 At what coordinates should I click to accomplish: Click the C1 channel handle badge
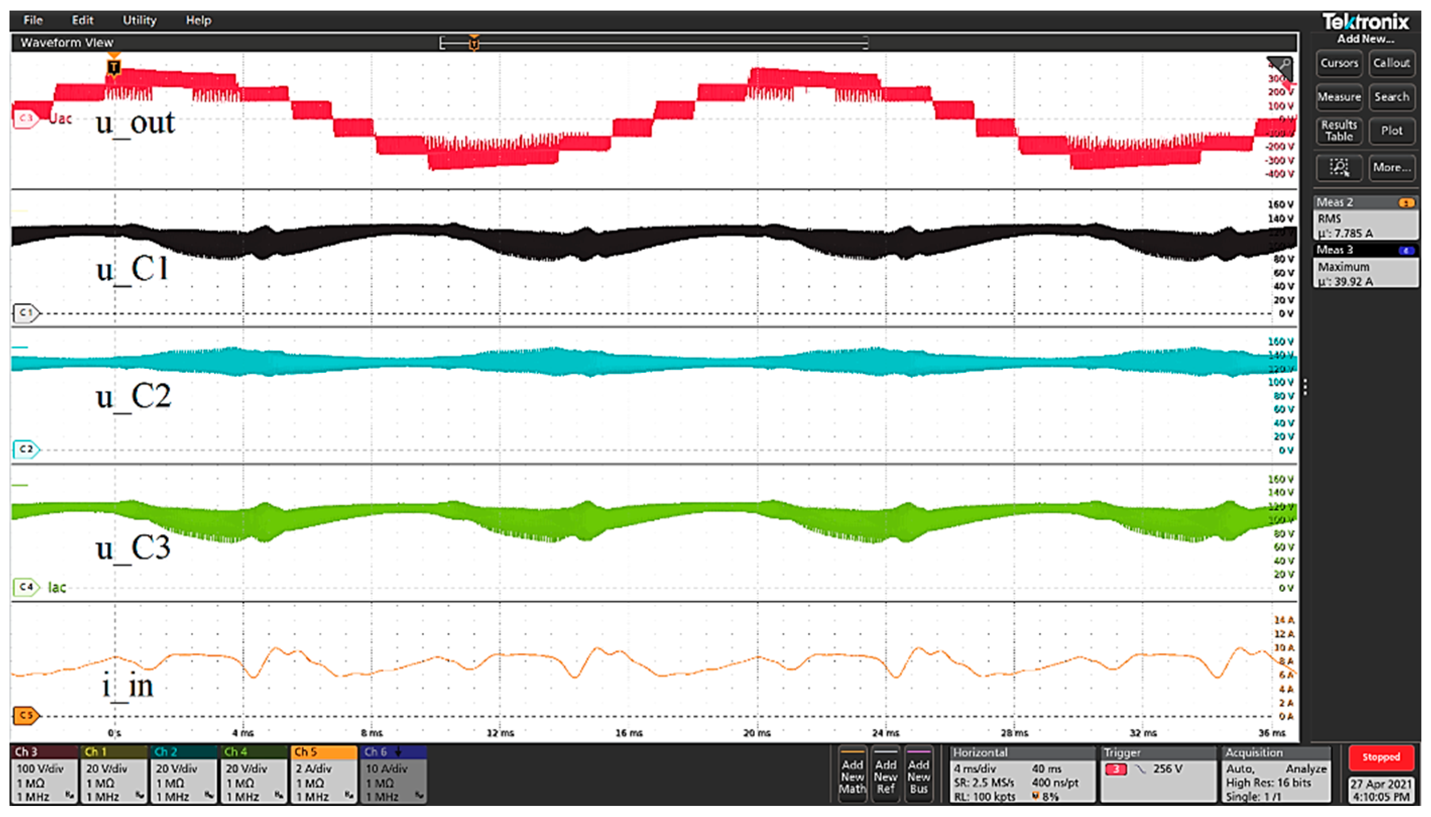coord(26,313)
